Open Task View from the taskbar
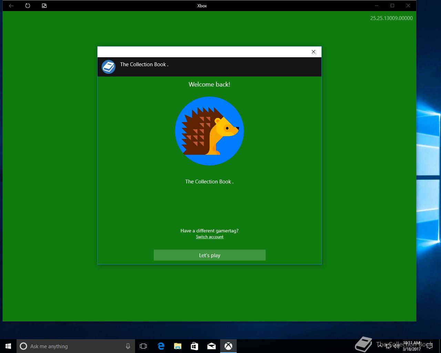 click(143, 346)
